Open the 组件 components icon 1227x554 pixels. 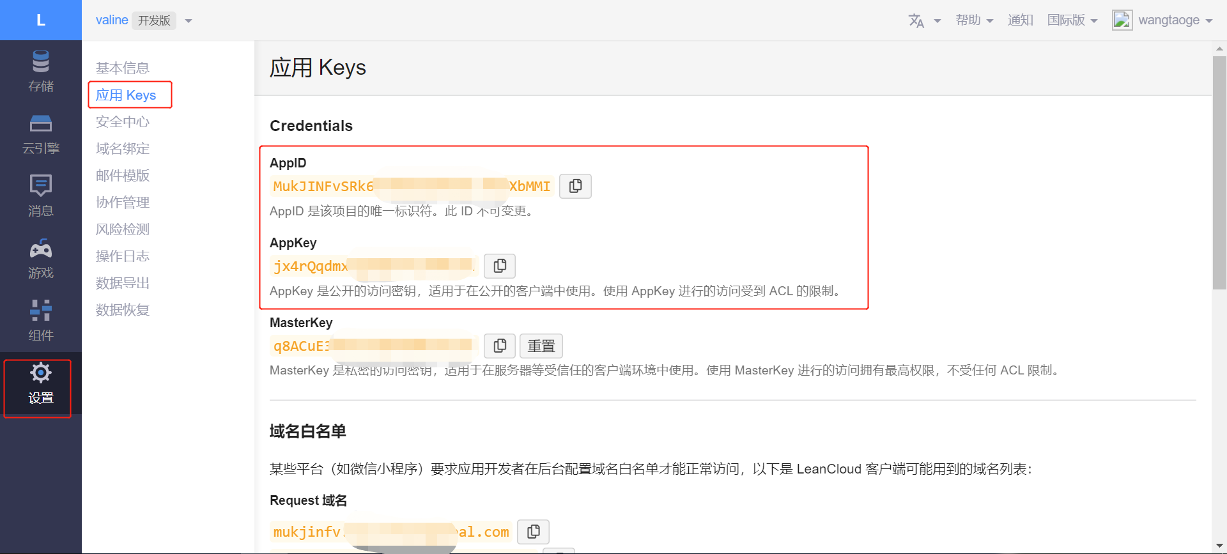(40, 311)
